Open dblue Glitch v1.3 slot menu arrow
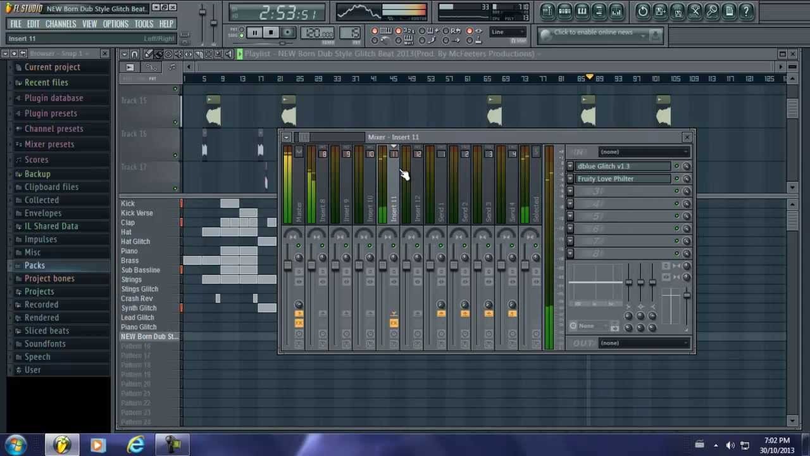810x456 pixels. coord(570,166)
